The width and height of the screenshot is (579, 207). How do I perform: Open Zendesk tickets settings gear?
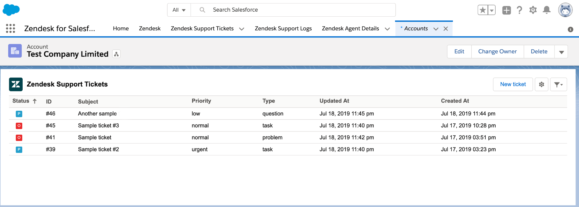pos(542,84)
